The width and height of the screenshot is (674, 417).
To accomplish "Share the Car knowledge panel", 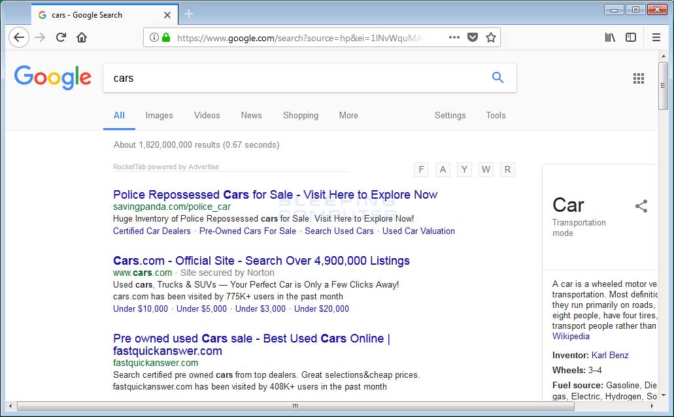I will point(641,207).
